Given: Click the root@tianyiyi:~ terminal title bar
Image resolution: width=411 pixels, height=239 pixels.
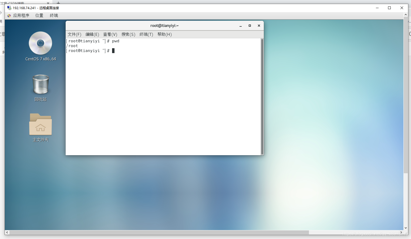Looking at the screenshot, I should 164,26.
